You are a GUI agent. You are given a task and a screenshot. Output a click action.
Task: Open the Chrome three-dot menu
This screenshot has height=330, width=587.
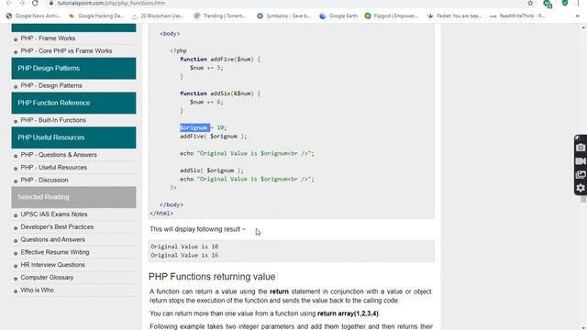(579, 3)
